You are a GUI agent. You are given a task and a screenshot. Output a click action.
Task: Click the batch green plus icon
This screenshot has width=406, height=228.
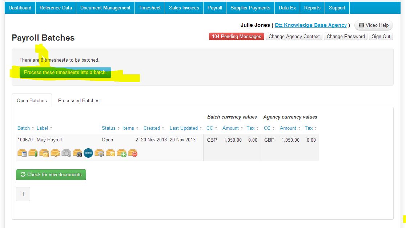pyautogui.click(x=122, y=153)
